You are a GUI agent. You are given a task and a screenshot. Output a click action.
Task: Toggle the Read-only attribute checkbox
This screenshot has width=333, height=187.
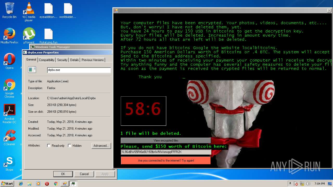tap(49, 146)
